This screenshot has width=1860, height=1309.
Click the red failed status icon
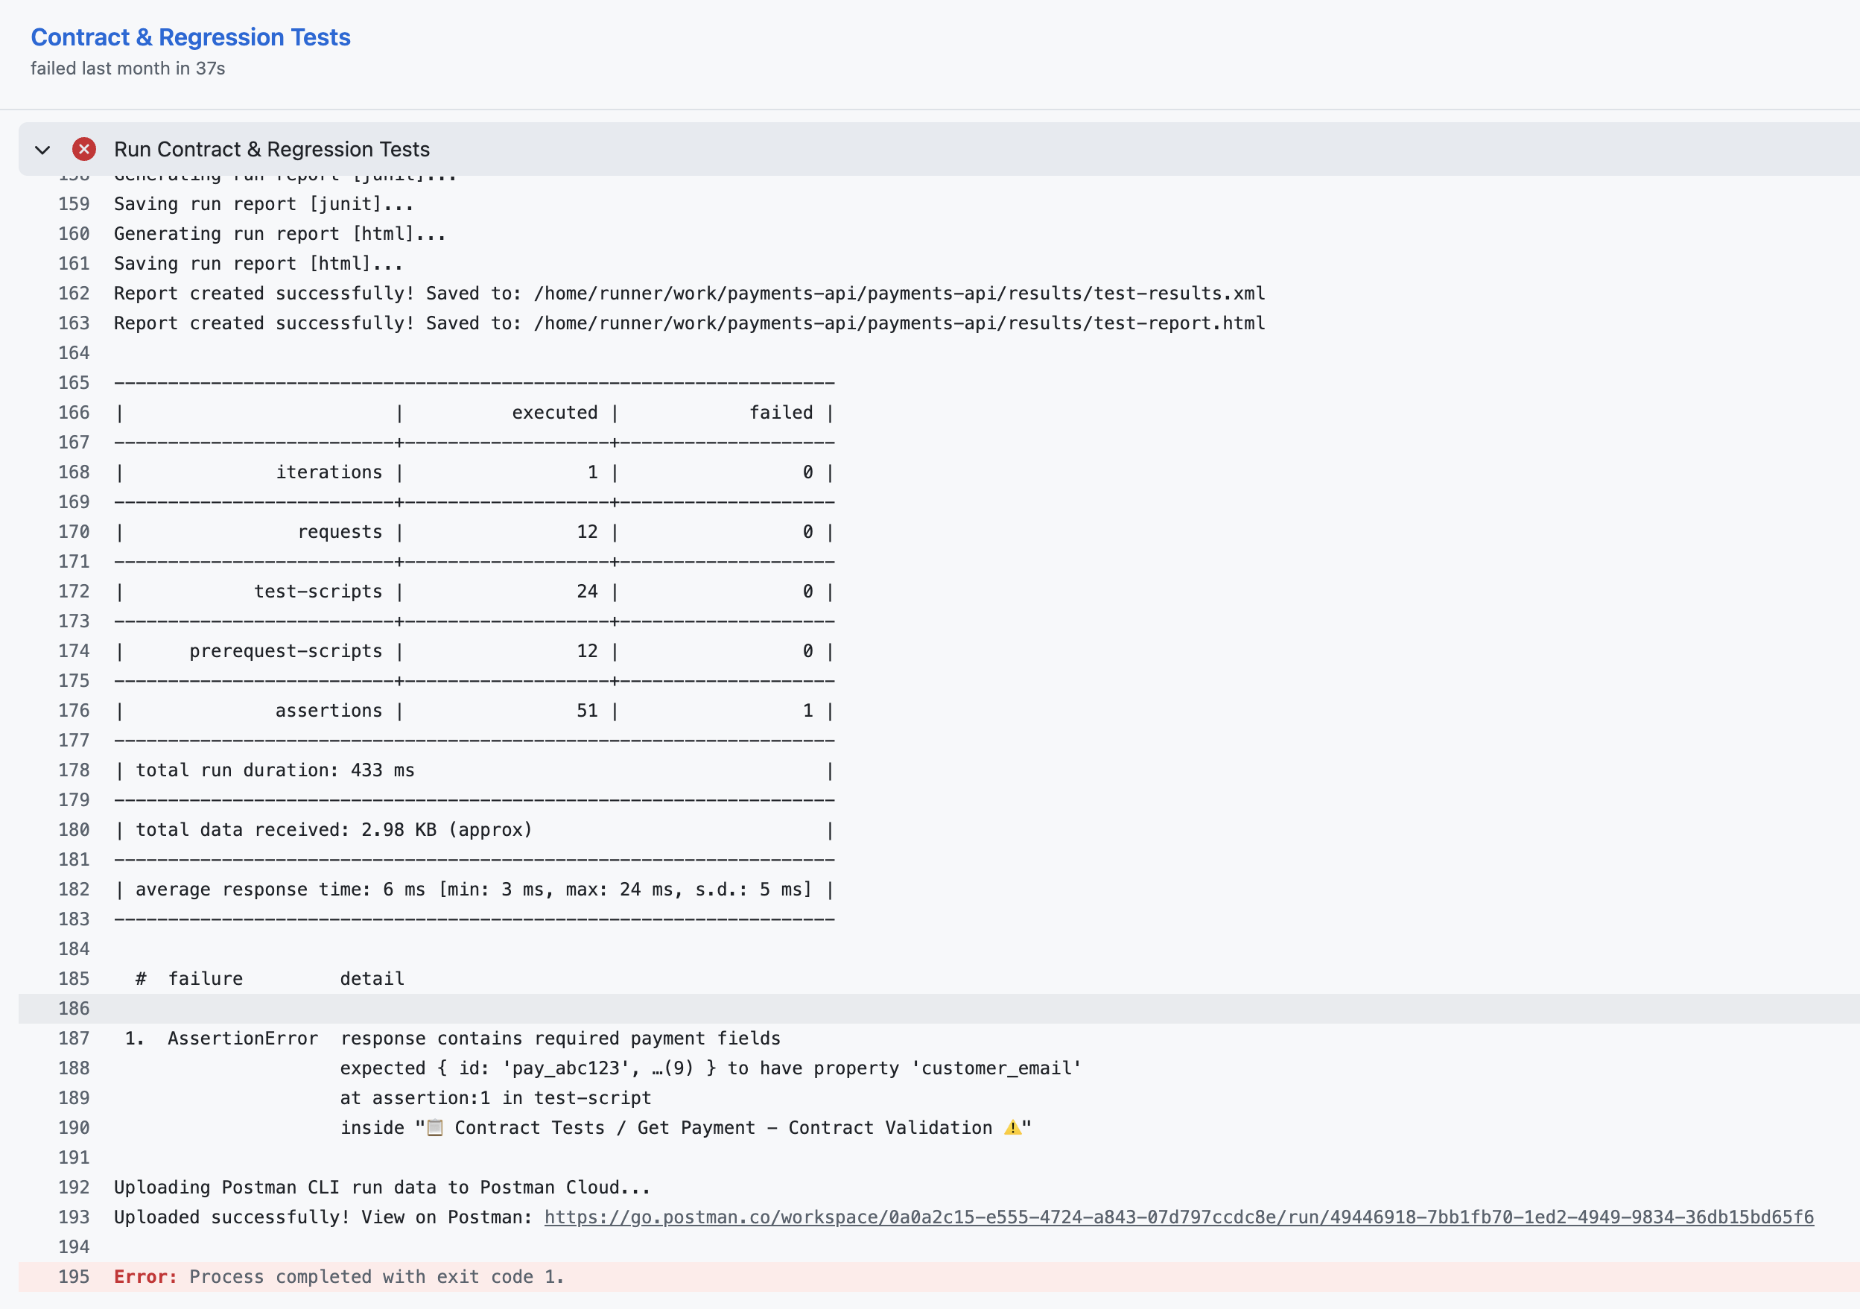[x=84, y=149]
